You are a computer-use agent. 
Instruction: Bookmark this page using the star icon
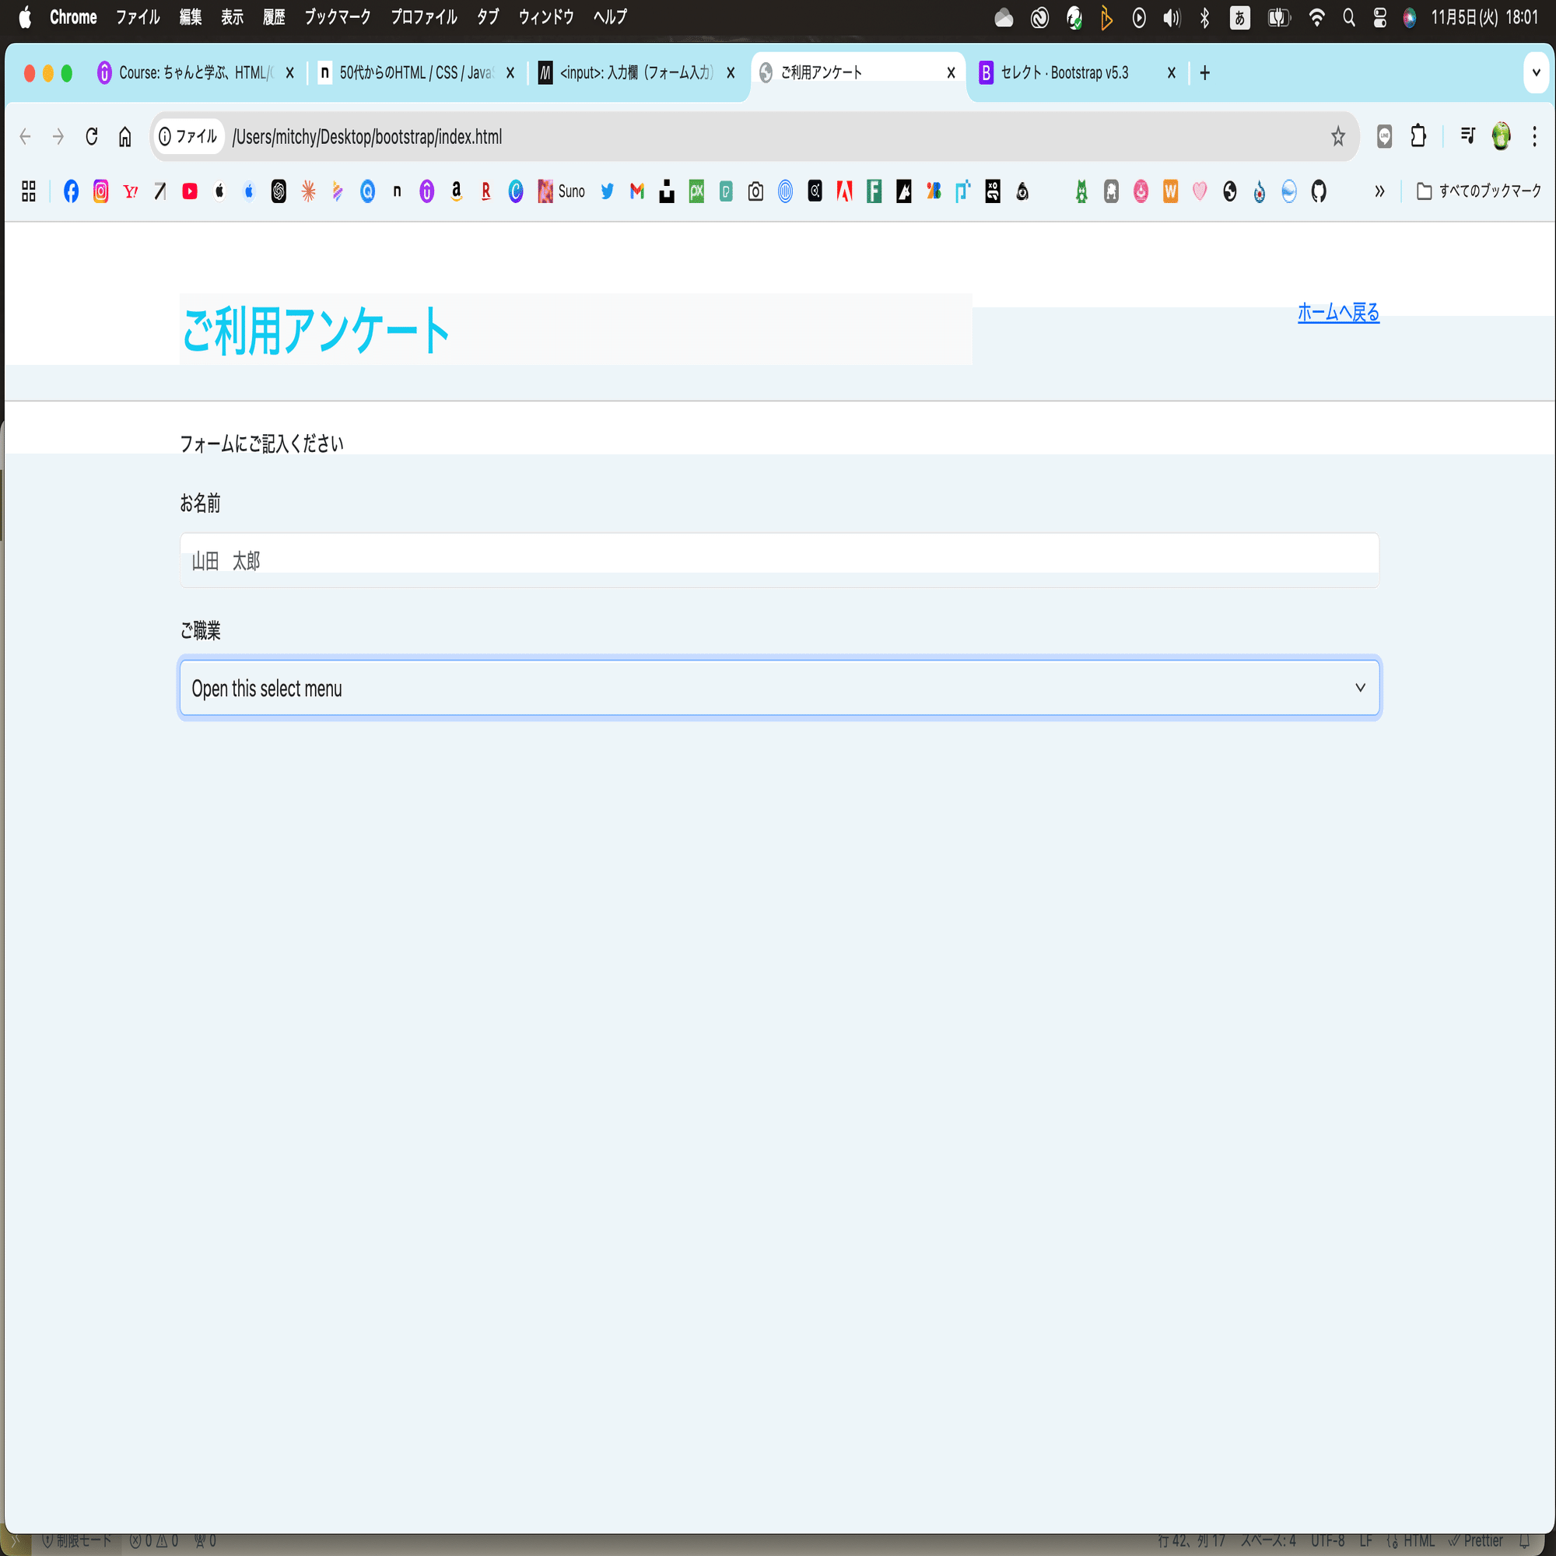[x=1337, y=136]
